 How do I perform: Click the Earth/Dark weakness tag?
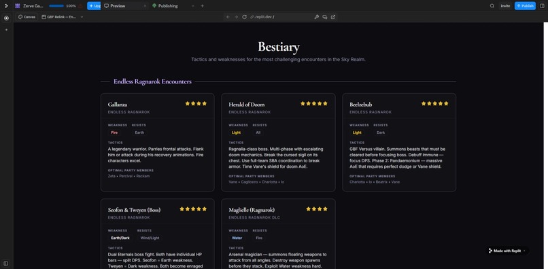[120, 238]
